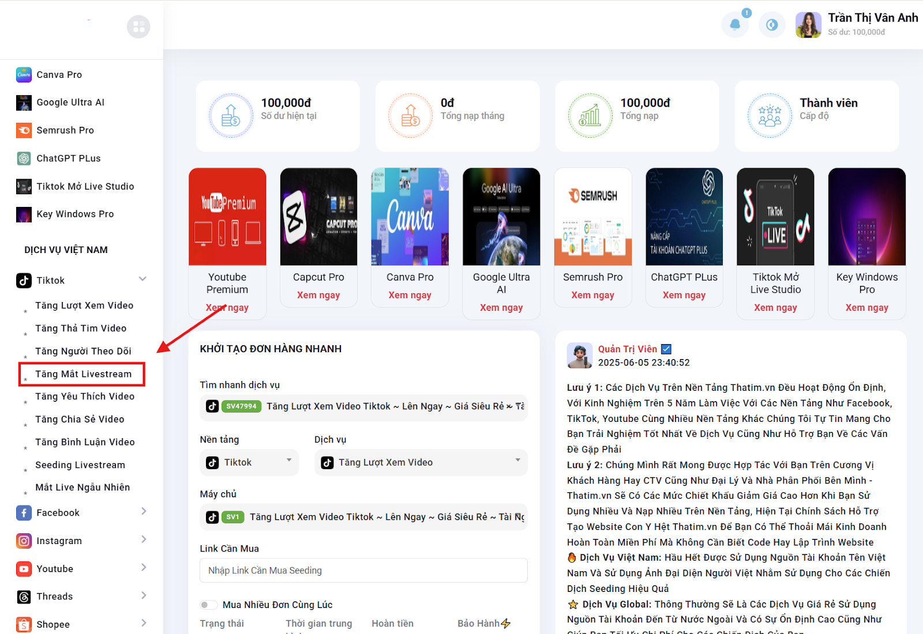Click Xem ngay under Canva Pro card
The image size is (923, 634).
click(x=410, y=295)
